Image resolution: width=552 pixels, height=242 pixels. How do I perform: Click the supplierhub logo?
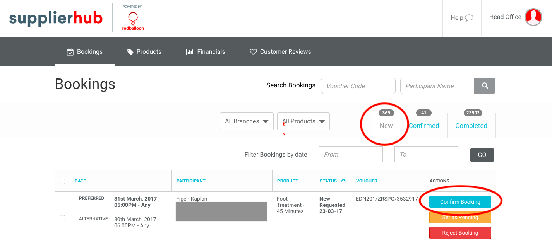56,17
